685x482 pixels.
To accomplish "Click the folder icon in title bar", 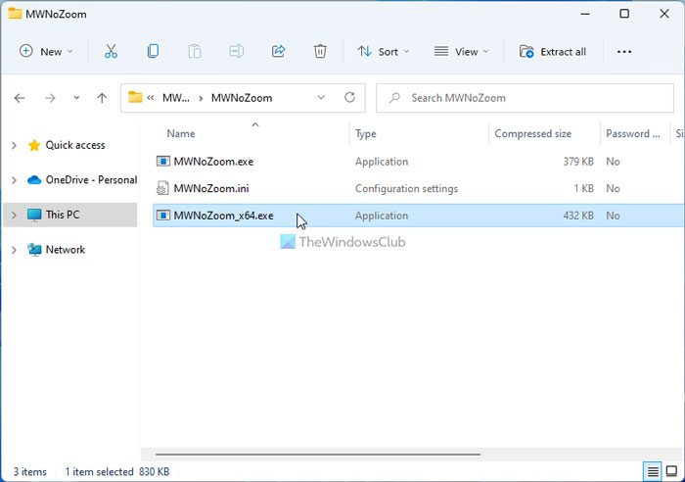I will (x=15, y=14).
